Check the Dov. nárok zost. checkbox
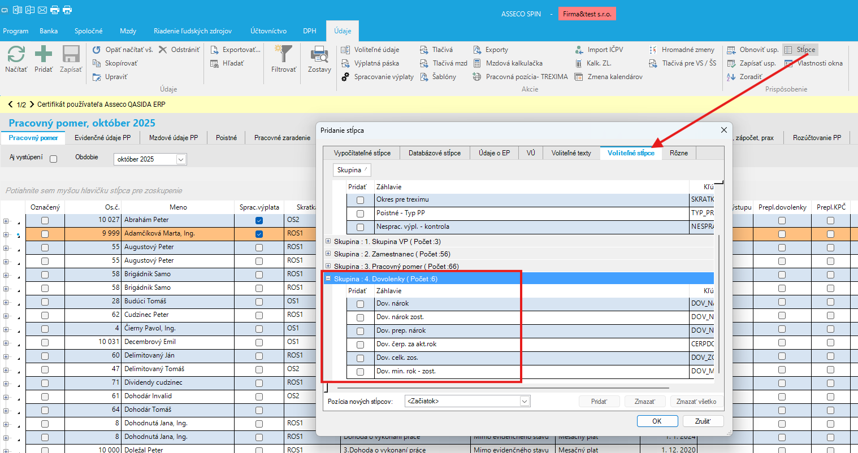Screen dimensions: 858x453 tap(360, 317)
